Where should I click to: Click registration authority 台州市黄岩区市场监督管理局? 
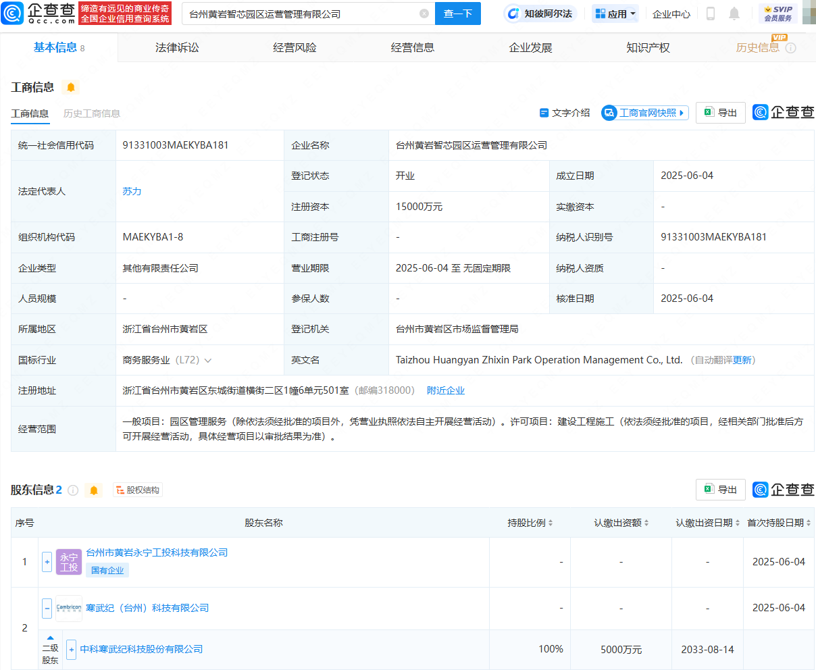pos(457,329)
